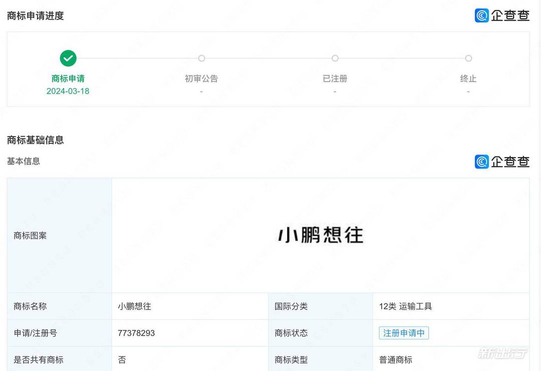
Task: Click the 初审公告 progress step circle
Action: [x=201, y=58]
